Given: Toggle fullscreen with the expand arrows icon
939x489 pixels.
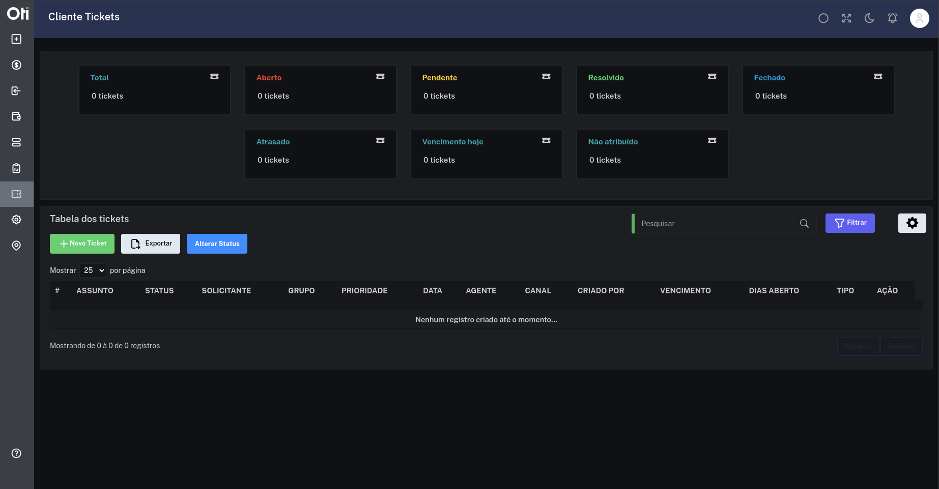Looking at the screenshot, I should click(x=846, y=18).
